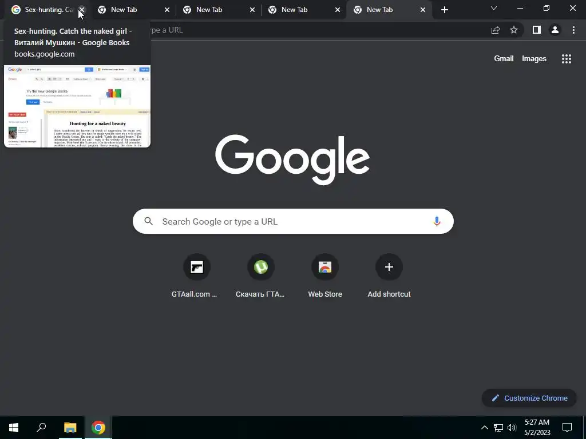Click the share this page icon
The height and width of the screenshot is (439, 586).
(x=496, y=30)
